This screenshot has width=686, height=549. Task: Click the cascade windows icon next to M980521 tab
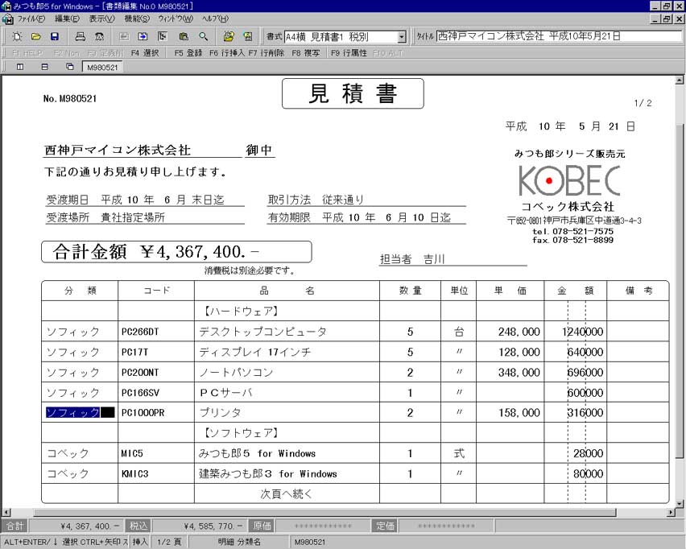[x=69, y=68]
